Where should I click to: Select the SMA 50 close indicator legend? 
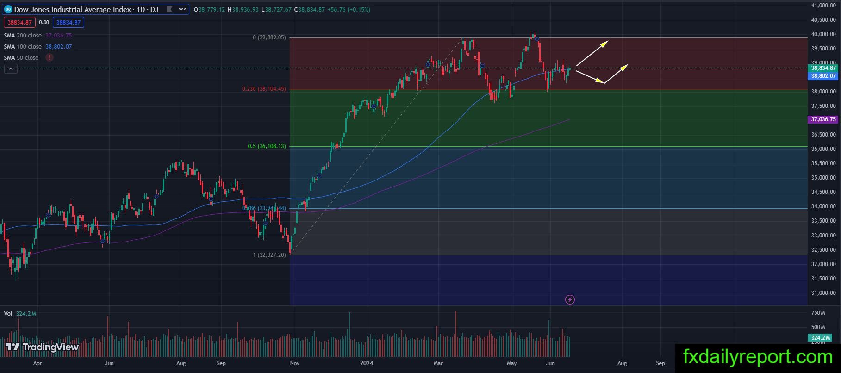click(x=21, y=57)
